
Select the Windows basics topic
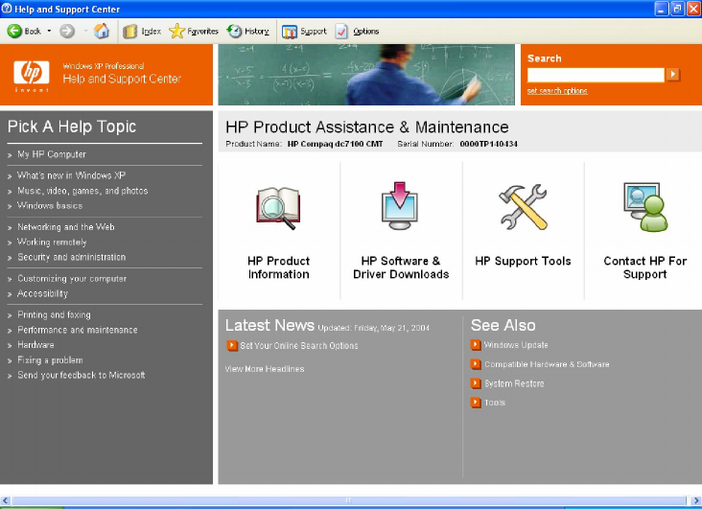(50, 206)
